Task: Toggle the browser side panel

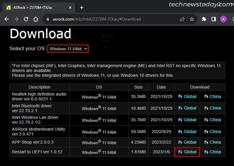Action: coord(214,19)
